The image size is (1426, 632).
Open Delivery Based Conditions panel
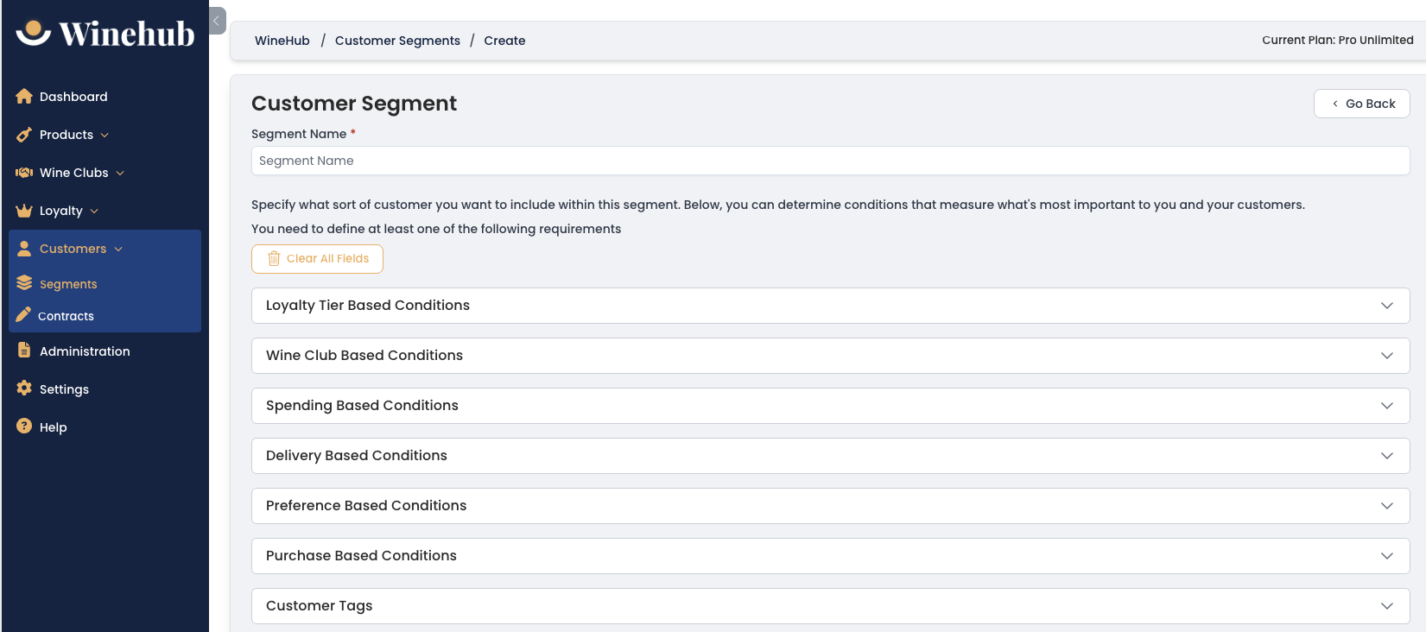[830, 456]
